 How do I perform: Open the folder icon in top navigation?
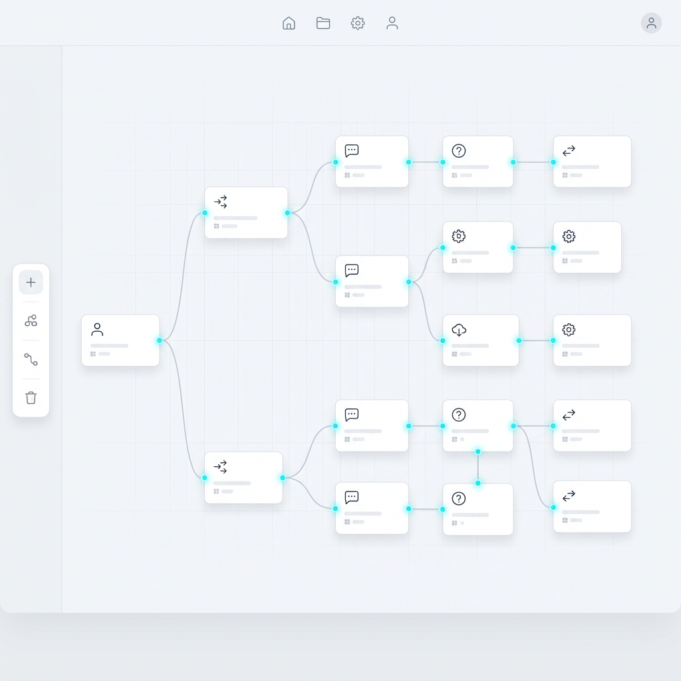[323, 23]
